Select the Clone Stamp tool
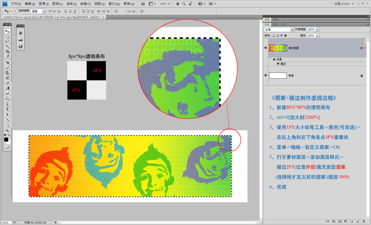Image resolution: width=371 pixels, height=225 pixels. 7,73
